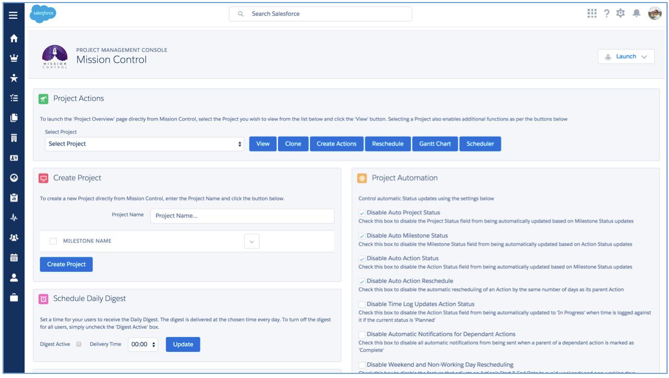Image resolution: width=669 pixels, height=378 pixels.
Task: Click the Create Project button
Action: [66, 265]
